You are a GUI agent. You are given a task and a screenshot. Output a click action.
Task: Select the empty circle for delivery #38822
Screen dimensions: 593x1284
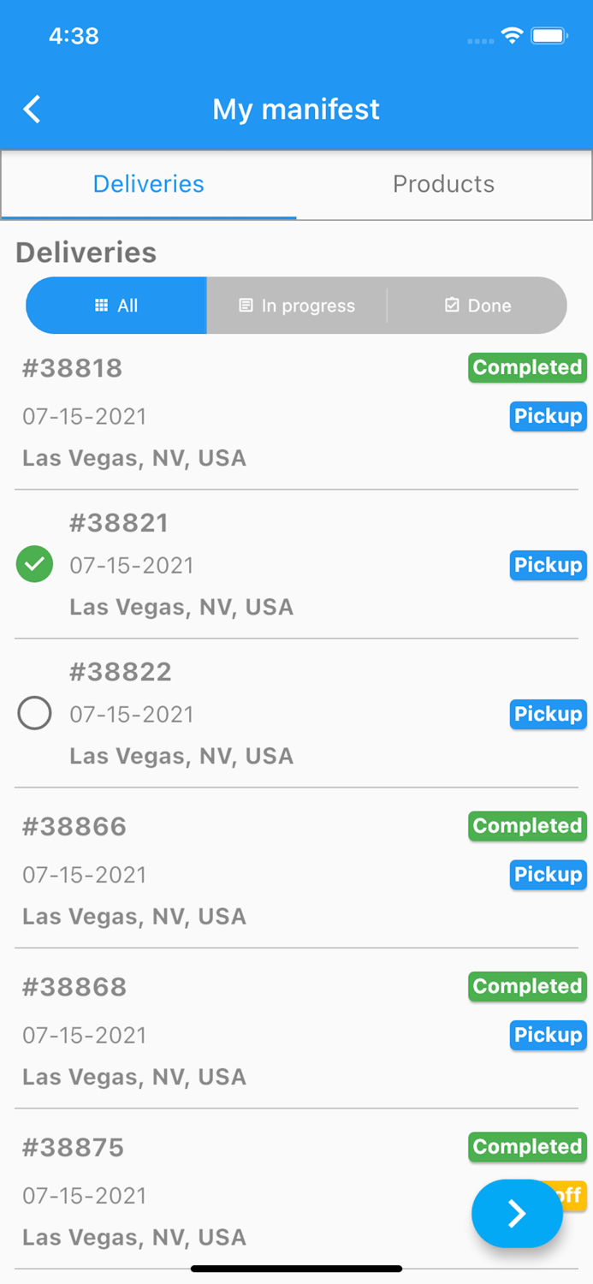[x=35, y=713]
